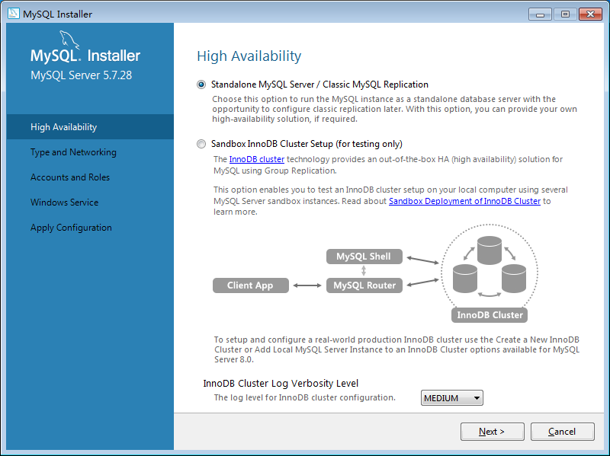Expand the MEDIUM log verbosity dropdown
The width and height of the screenshot is (610, 456).
point(452,398)
